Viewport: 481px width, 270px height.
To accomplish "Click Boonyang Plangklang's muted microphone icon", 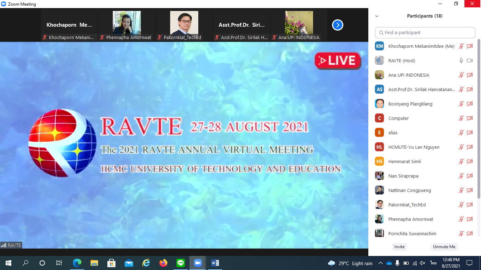I will 461,104.
